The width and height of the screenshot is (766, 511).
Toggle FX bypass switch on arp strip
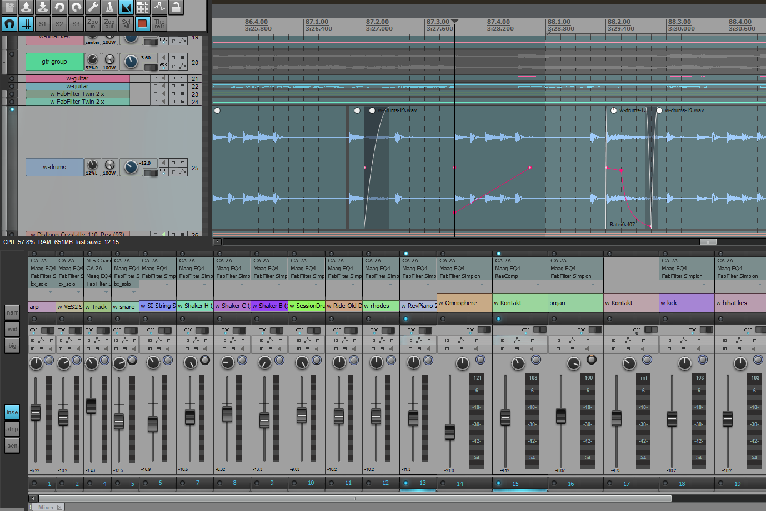(x=48, y=331)
